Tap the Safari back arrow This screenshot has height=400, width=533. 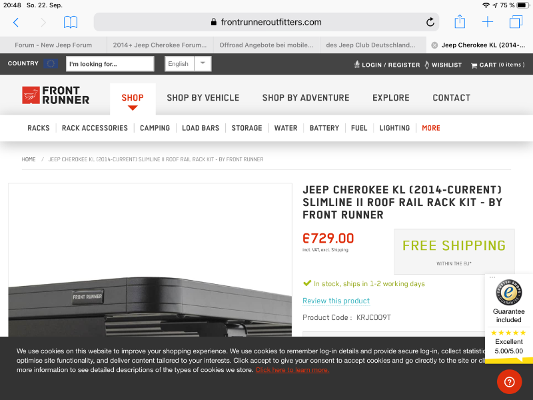point(15,23)
